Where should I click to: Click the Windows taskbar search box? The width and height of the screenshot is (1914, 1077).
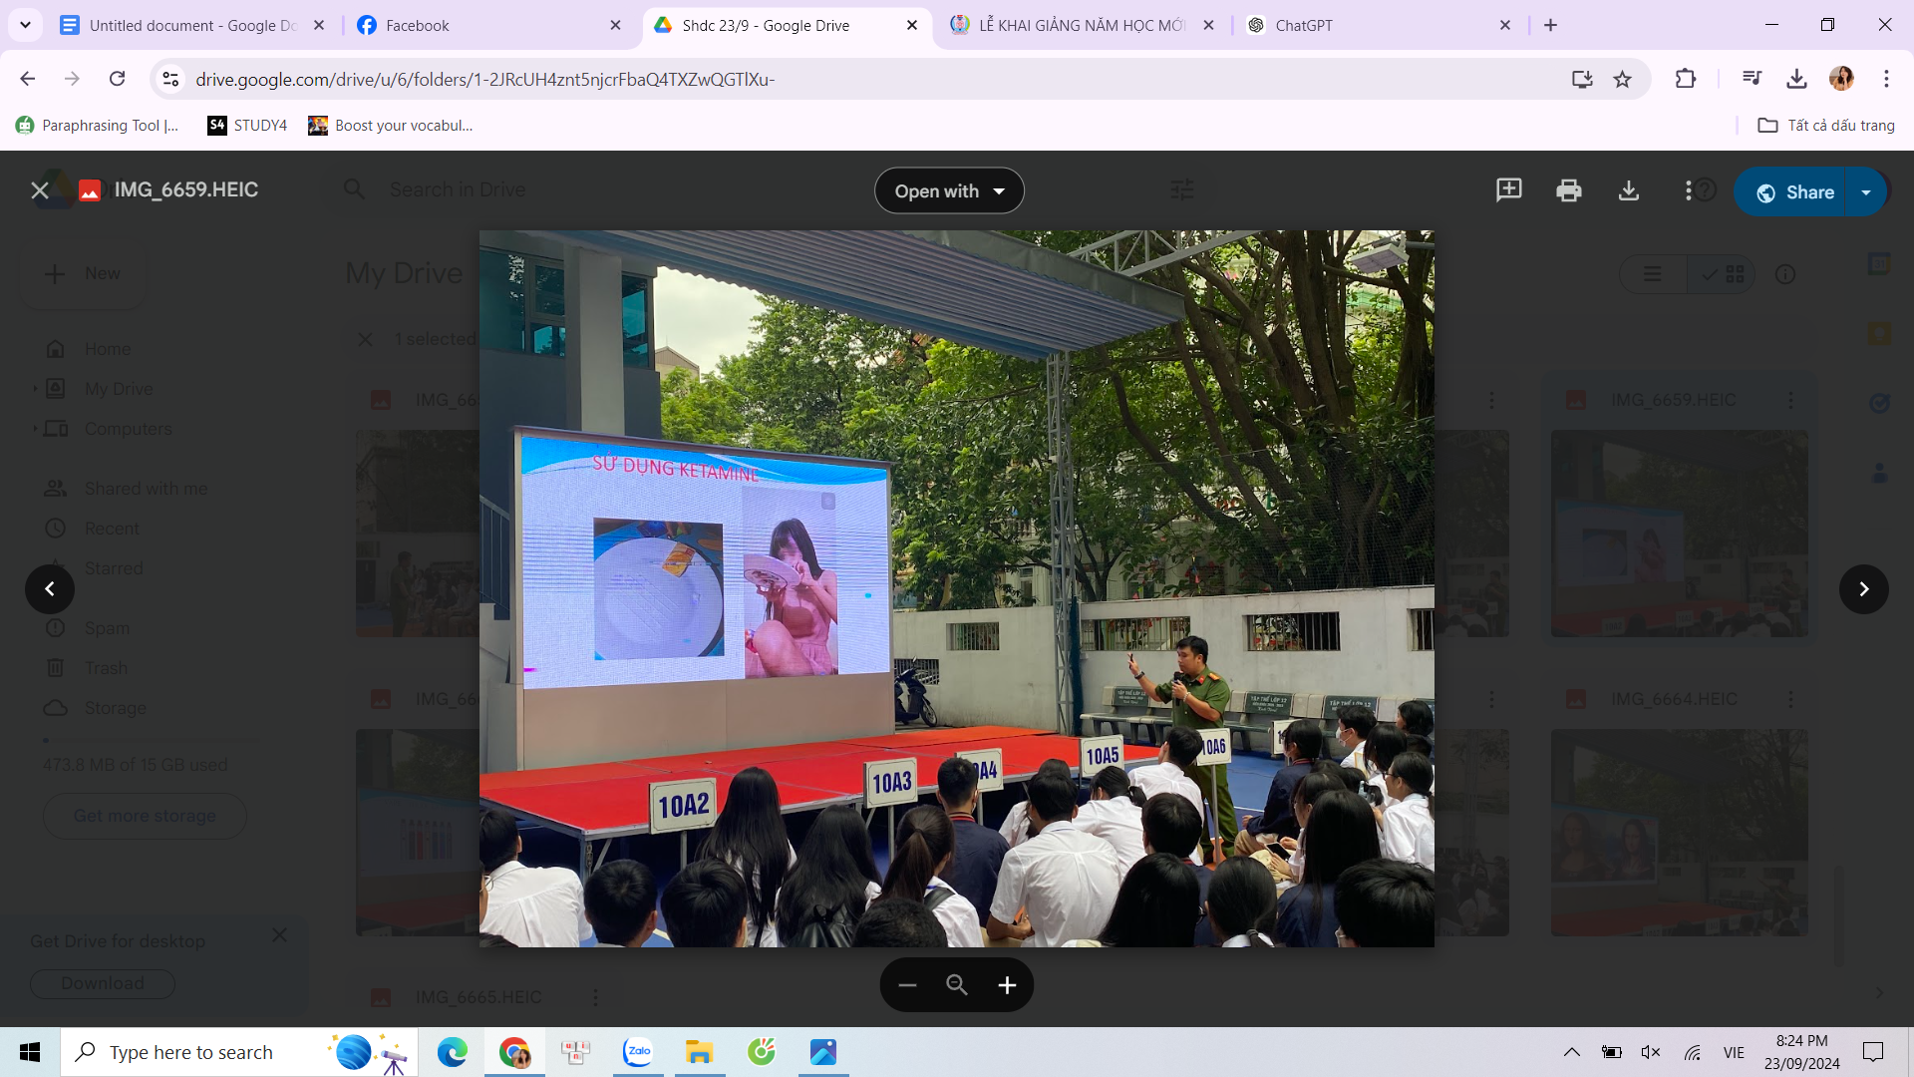click(x=191, y=1052)
